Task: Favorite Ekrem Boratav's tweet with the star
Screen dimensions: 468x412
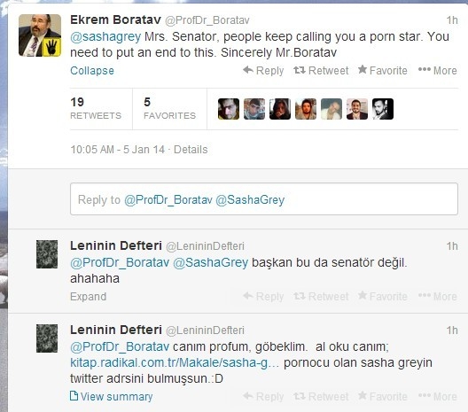Action: click(383, 71)
